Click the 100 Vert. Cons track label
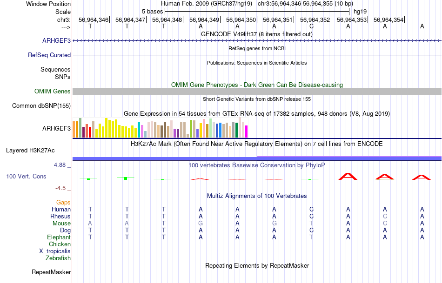This screenshot has width=442, height=283. (x=26, y=176)
